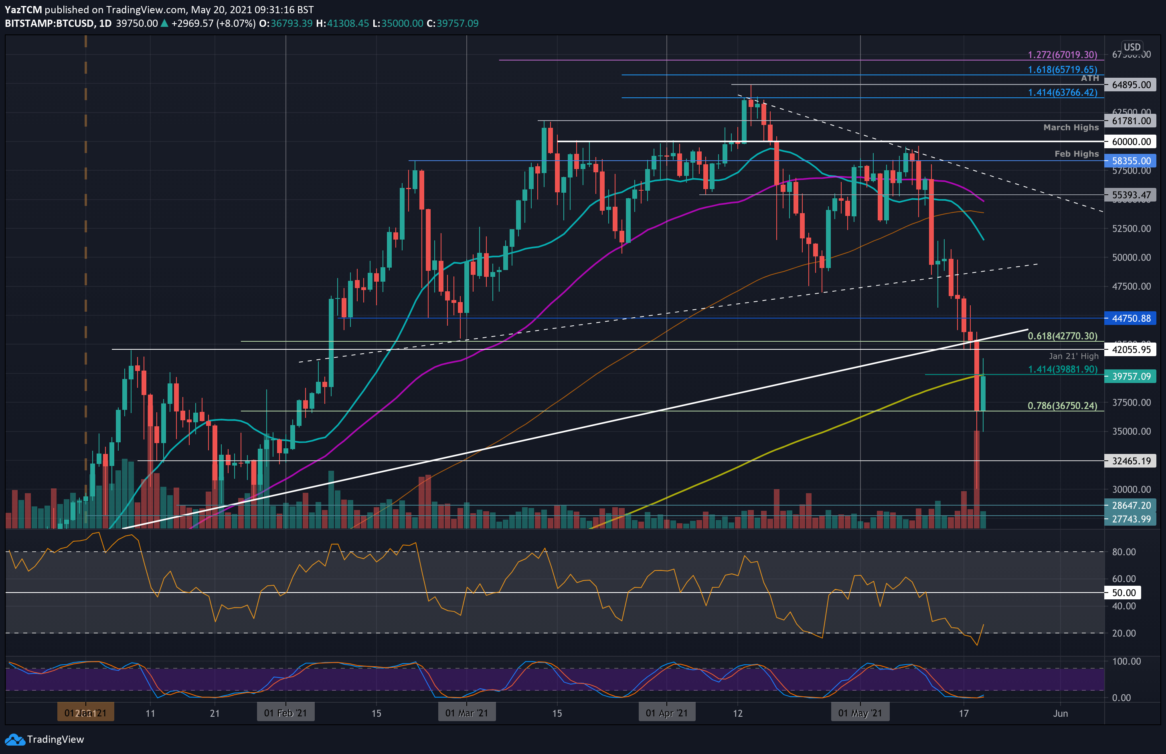1166x754 pixels.
Task: Click the RSI 80.00 axis label
Action: (1124, 552)
